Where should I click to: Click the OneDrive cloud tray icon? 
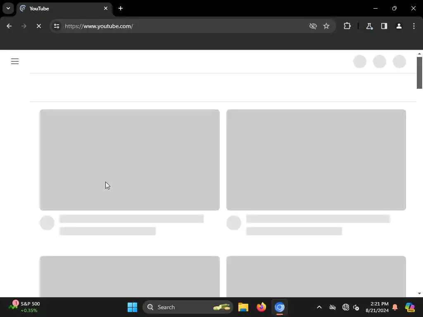coord(333,307)
